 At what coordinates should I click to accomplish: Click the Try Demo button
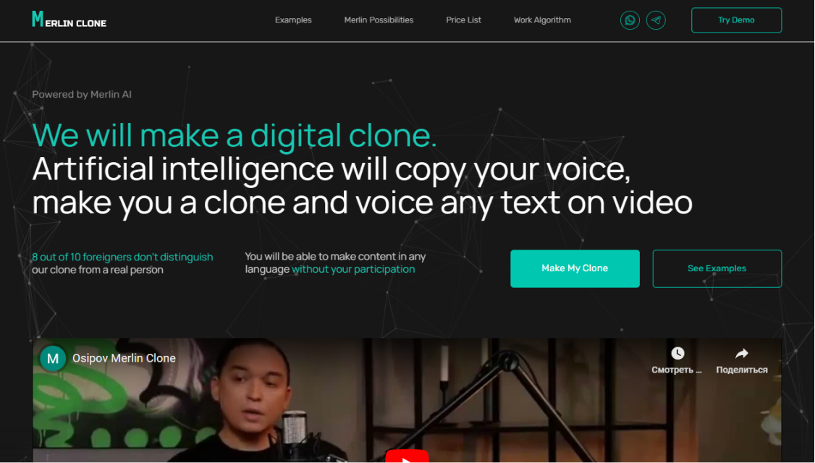[x=736, y=20]
